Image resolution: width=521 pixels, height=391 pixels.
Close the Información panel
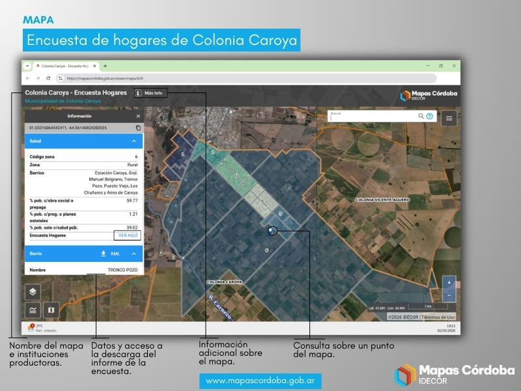point(138,116)
